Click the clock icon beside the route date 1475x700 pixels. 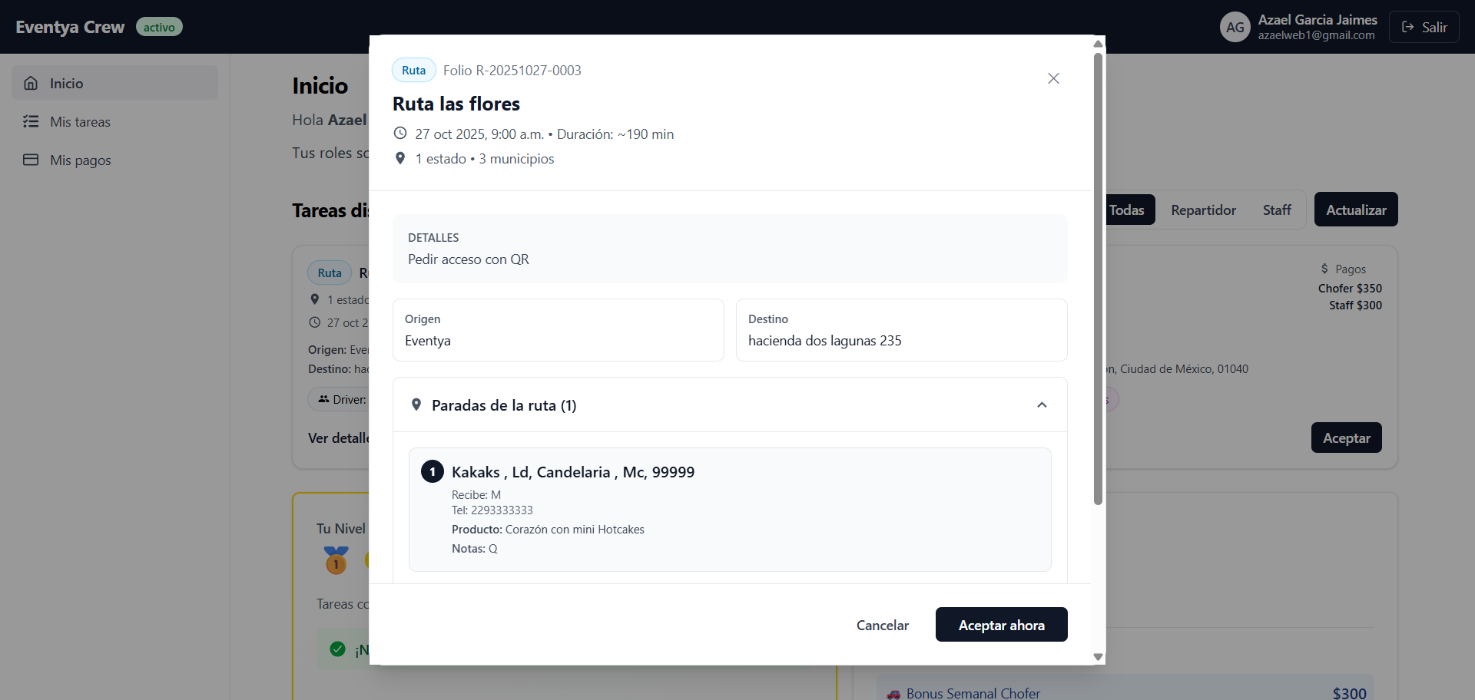tap(400, 133)
